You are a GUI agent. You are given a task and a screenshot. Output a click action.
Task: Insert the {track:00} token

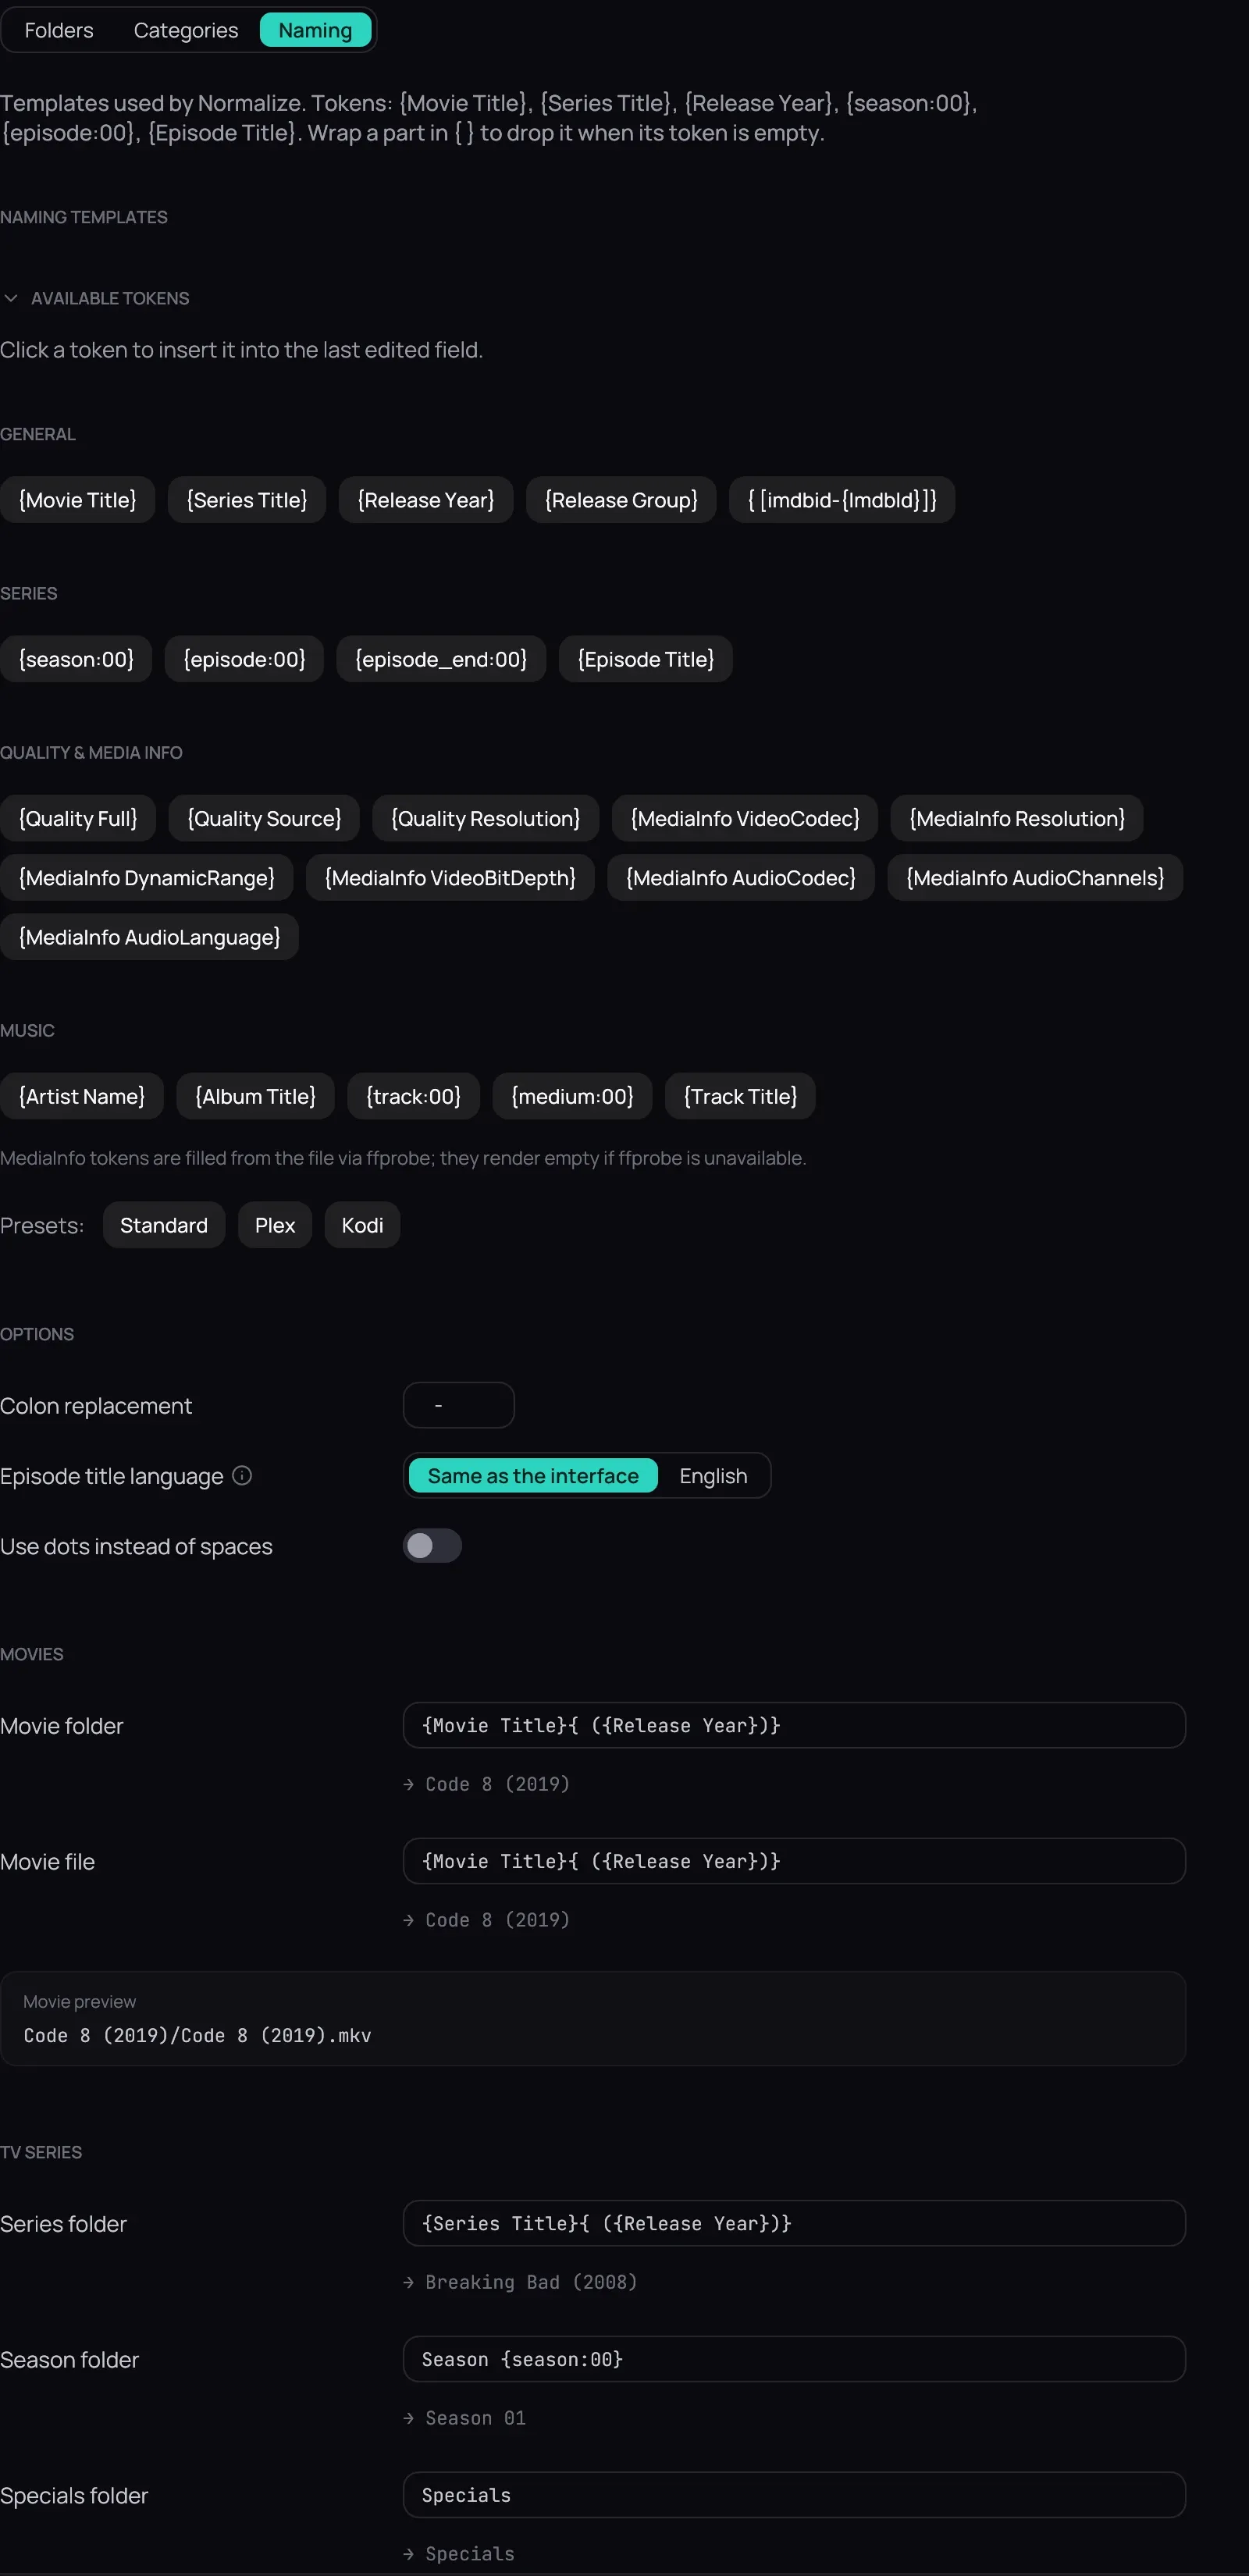click(413, 1096)
